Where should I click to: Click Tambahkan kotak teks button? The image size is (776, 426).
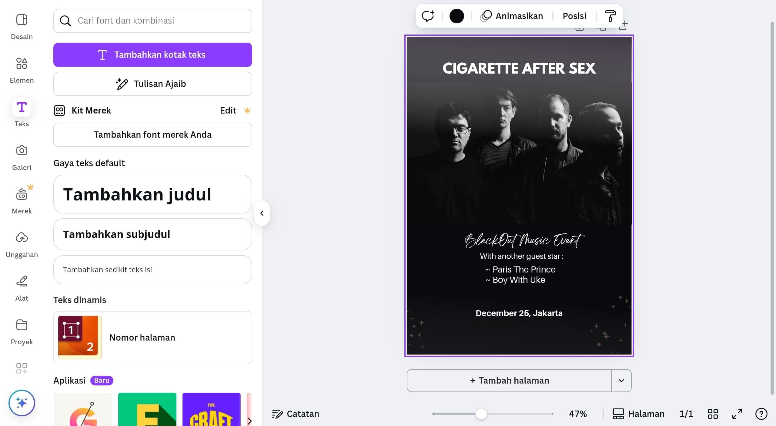pyautogui.click(x=152, y=55)
